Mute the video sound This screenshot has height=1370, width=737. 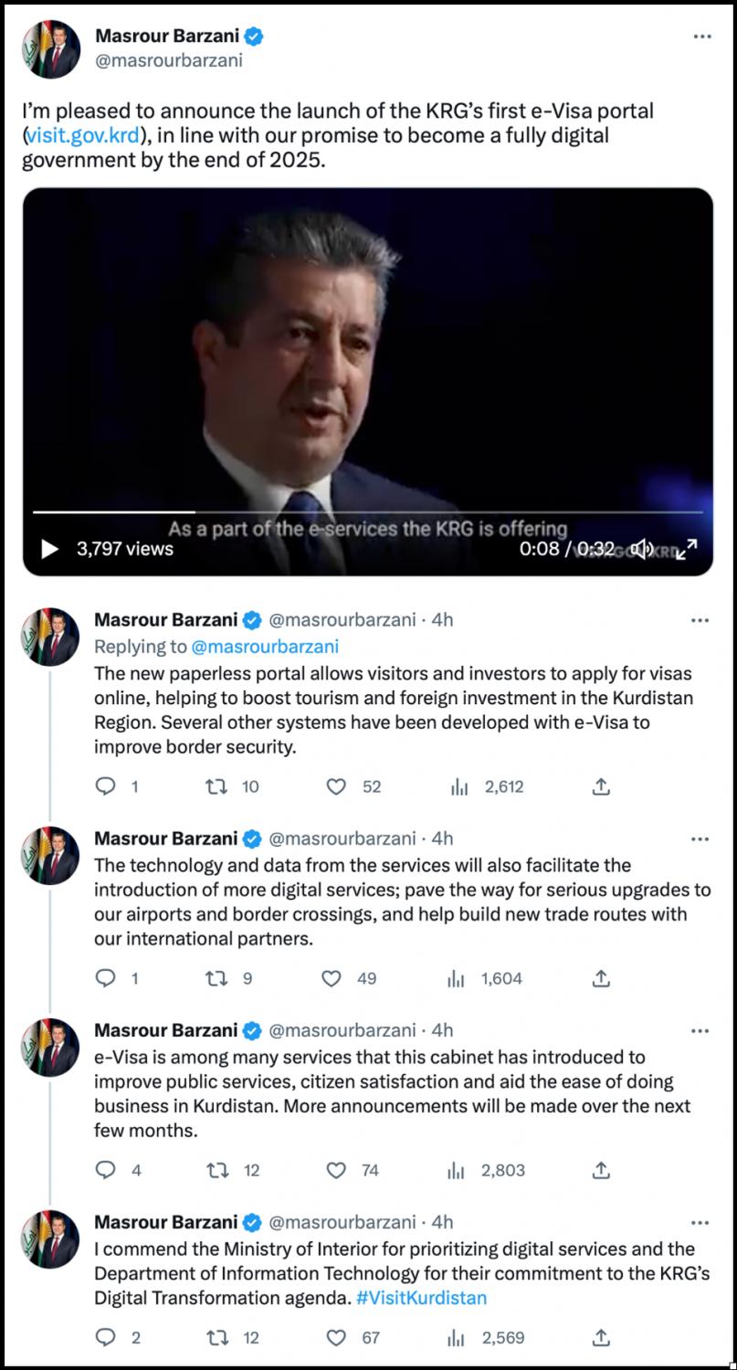click(x=642, y=549)
